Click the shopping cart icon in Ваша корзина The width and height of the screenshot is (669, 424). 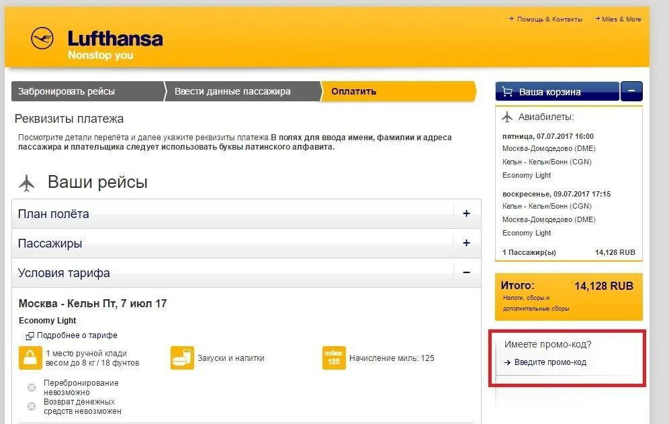point(506,91)
